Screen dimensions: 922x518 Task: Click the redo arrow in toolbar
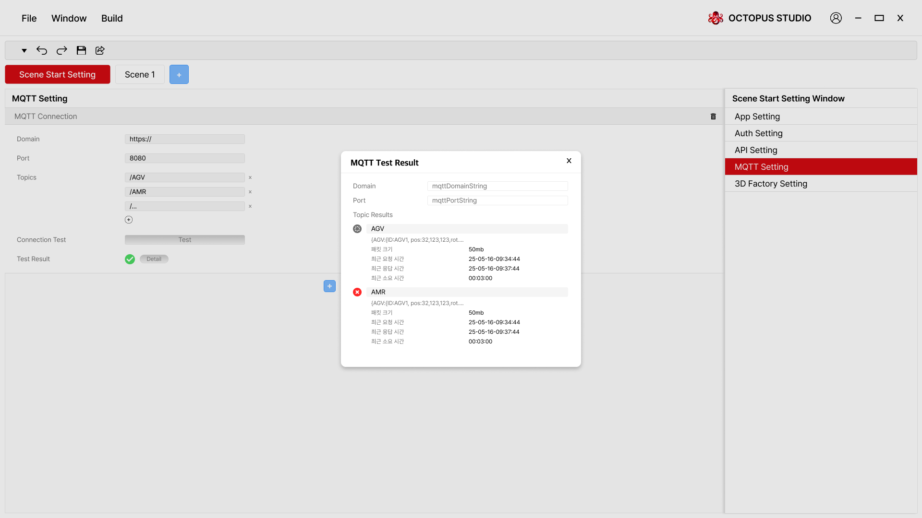[61, 50]
